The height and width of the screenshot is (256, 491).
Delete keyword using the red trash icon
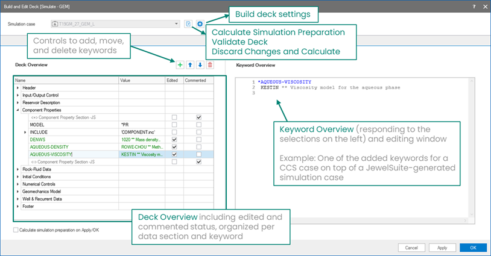[210, 64]
